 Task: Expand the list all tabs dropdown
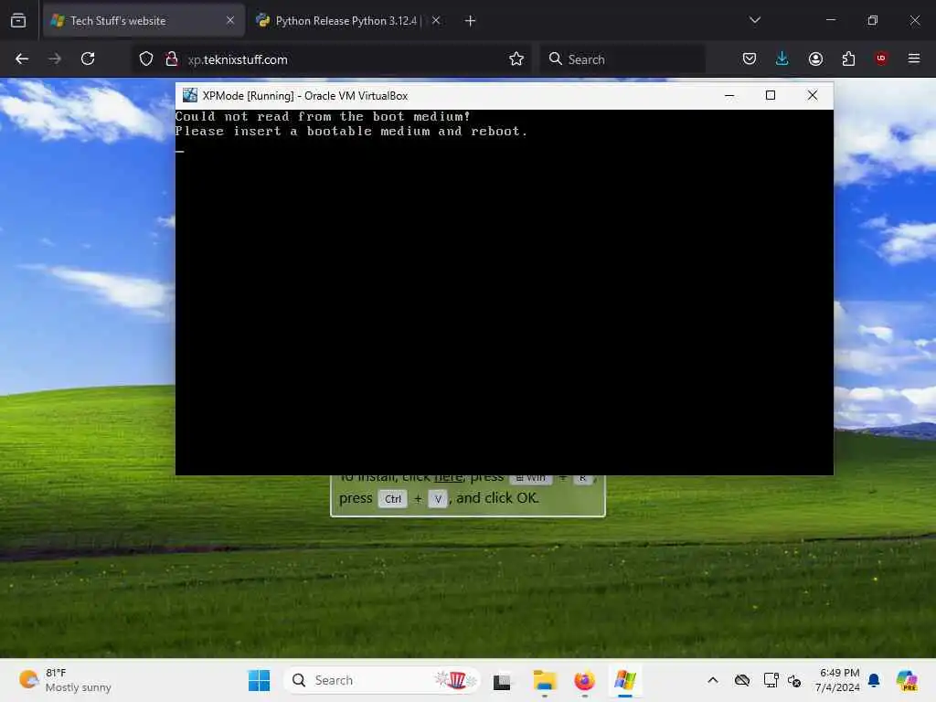(755, 20)
